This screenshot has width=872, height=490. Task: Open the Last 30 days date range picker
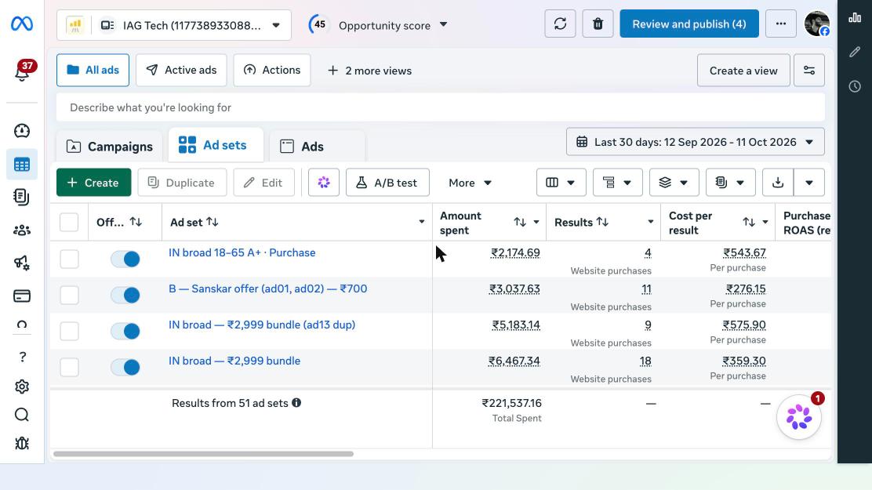695,142
